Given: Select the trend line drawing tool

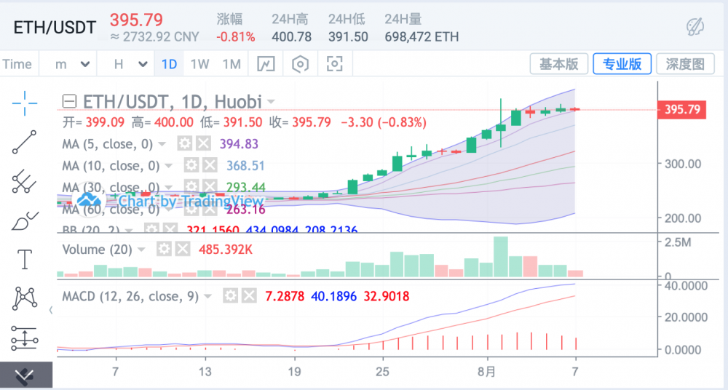Looking at the screenshot, I should [24, 142].
